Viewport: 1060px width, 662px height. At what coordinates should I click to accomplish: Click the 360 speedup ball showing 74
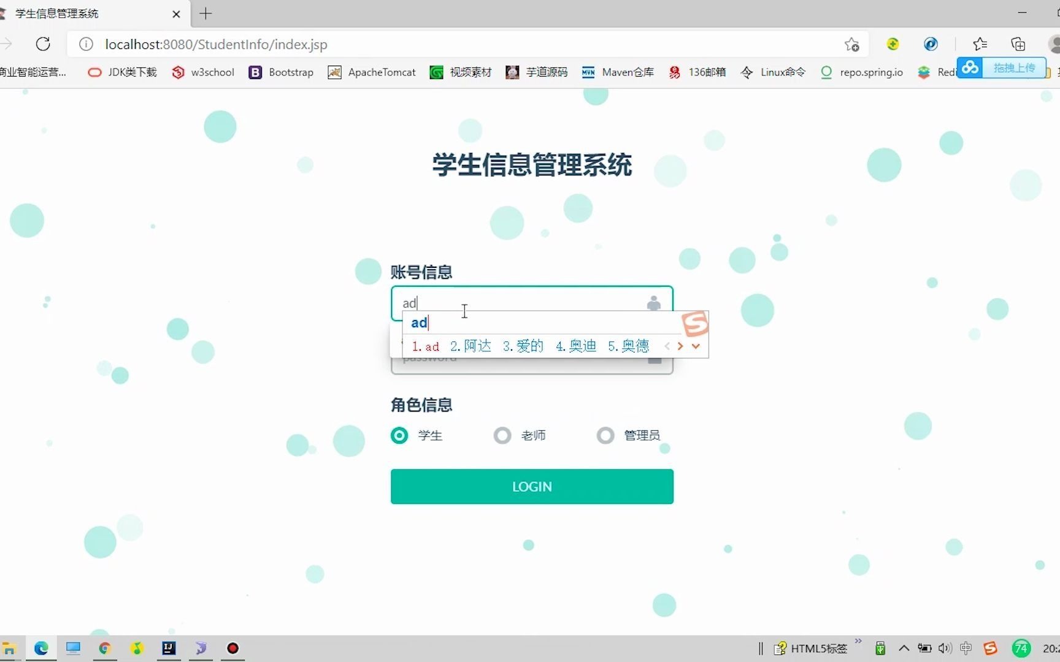[1021, 648]
